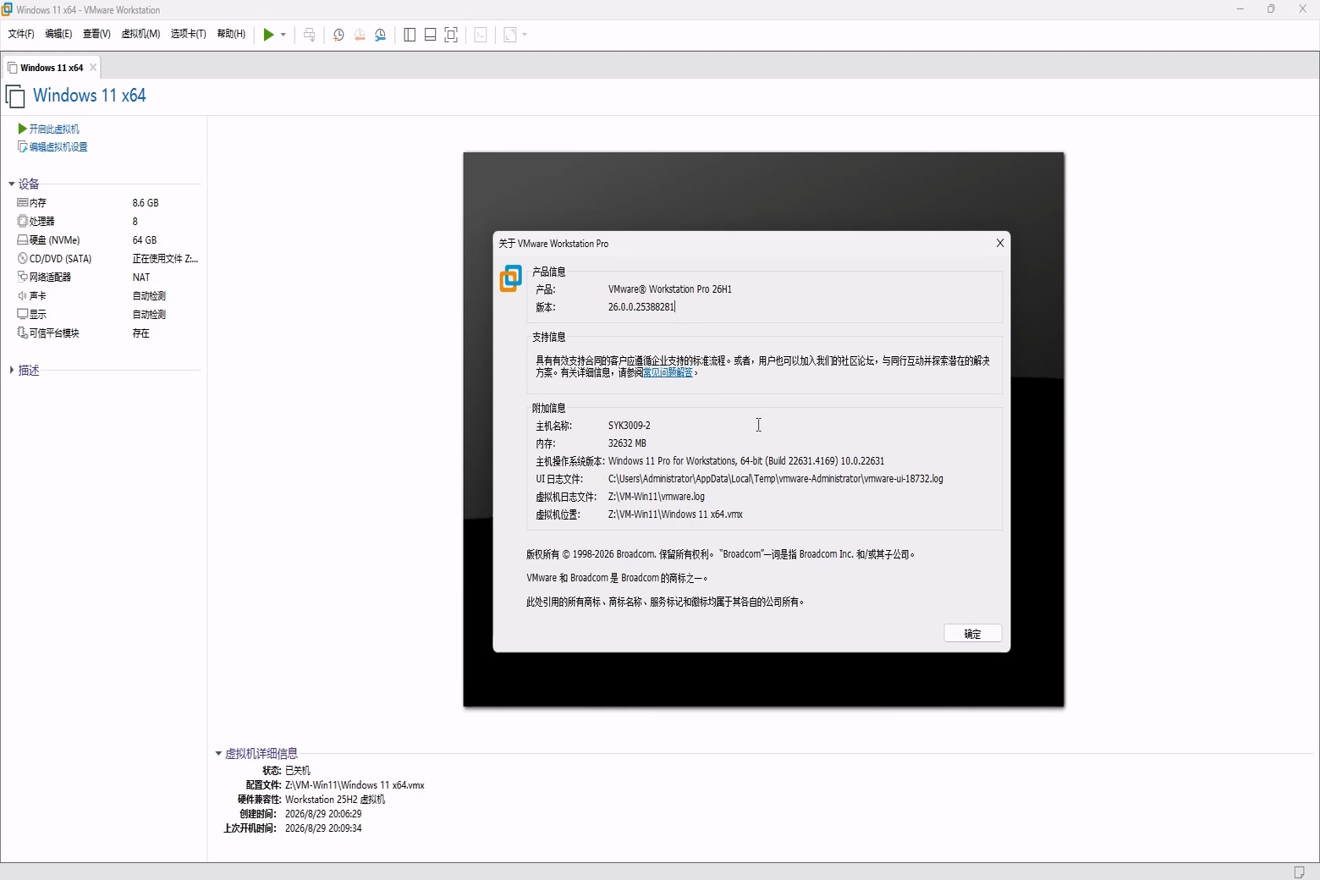The height and width of the screenshot is (880, 1320).
Task: Click the CPU icon beside 处理器
Action: pos(23,221)
